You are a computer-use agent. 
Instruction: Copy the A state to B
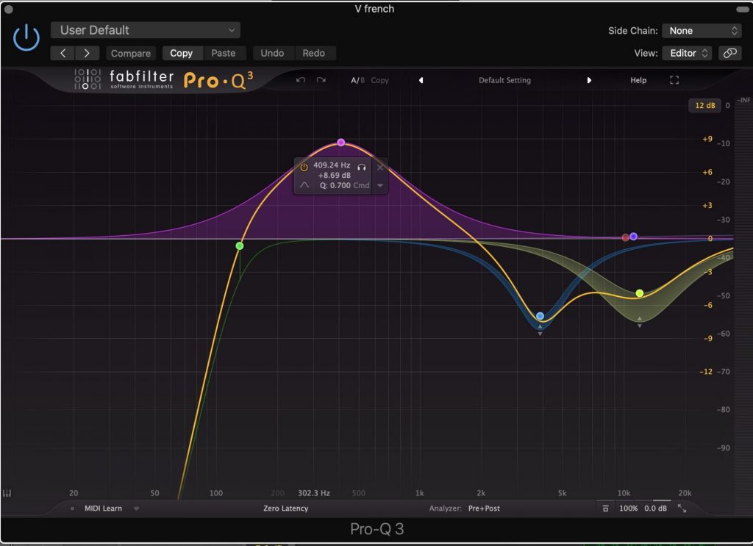380,80
